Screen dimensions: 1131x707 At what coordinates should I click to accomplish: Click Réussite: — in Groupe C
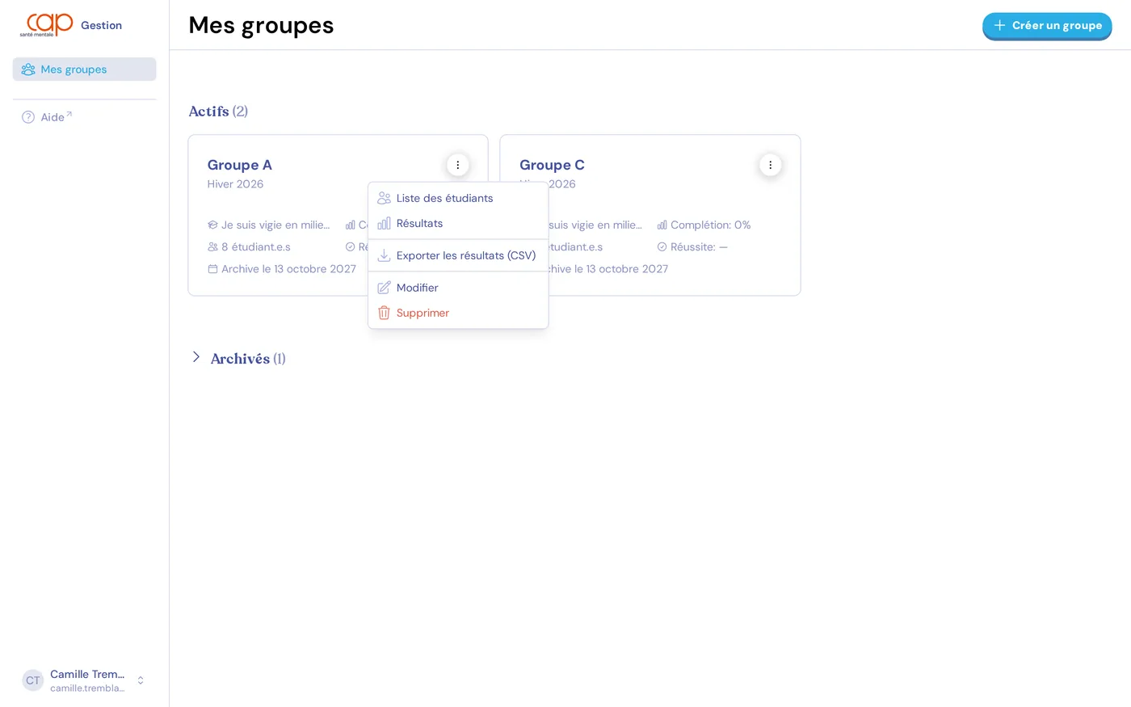(699, 247)
